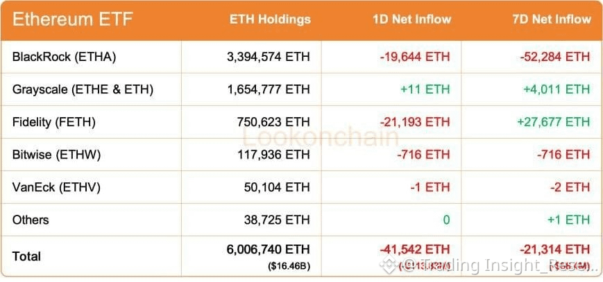Select the Grayscale (ETHE & ETH) row label
603x282 pixels.
pos(83,89)
